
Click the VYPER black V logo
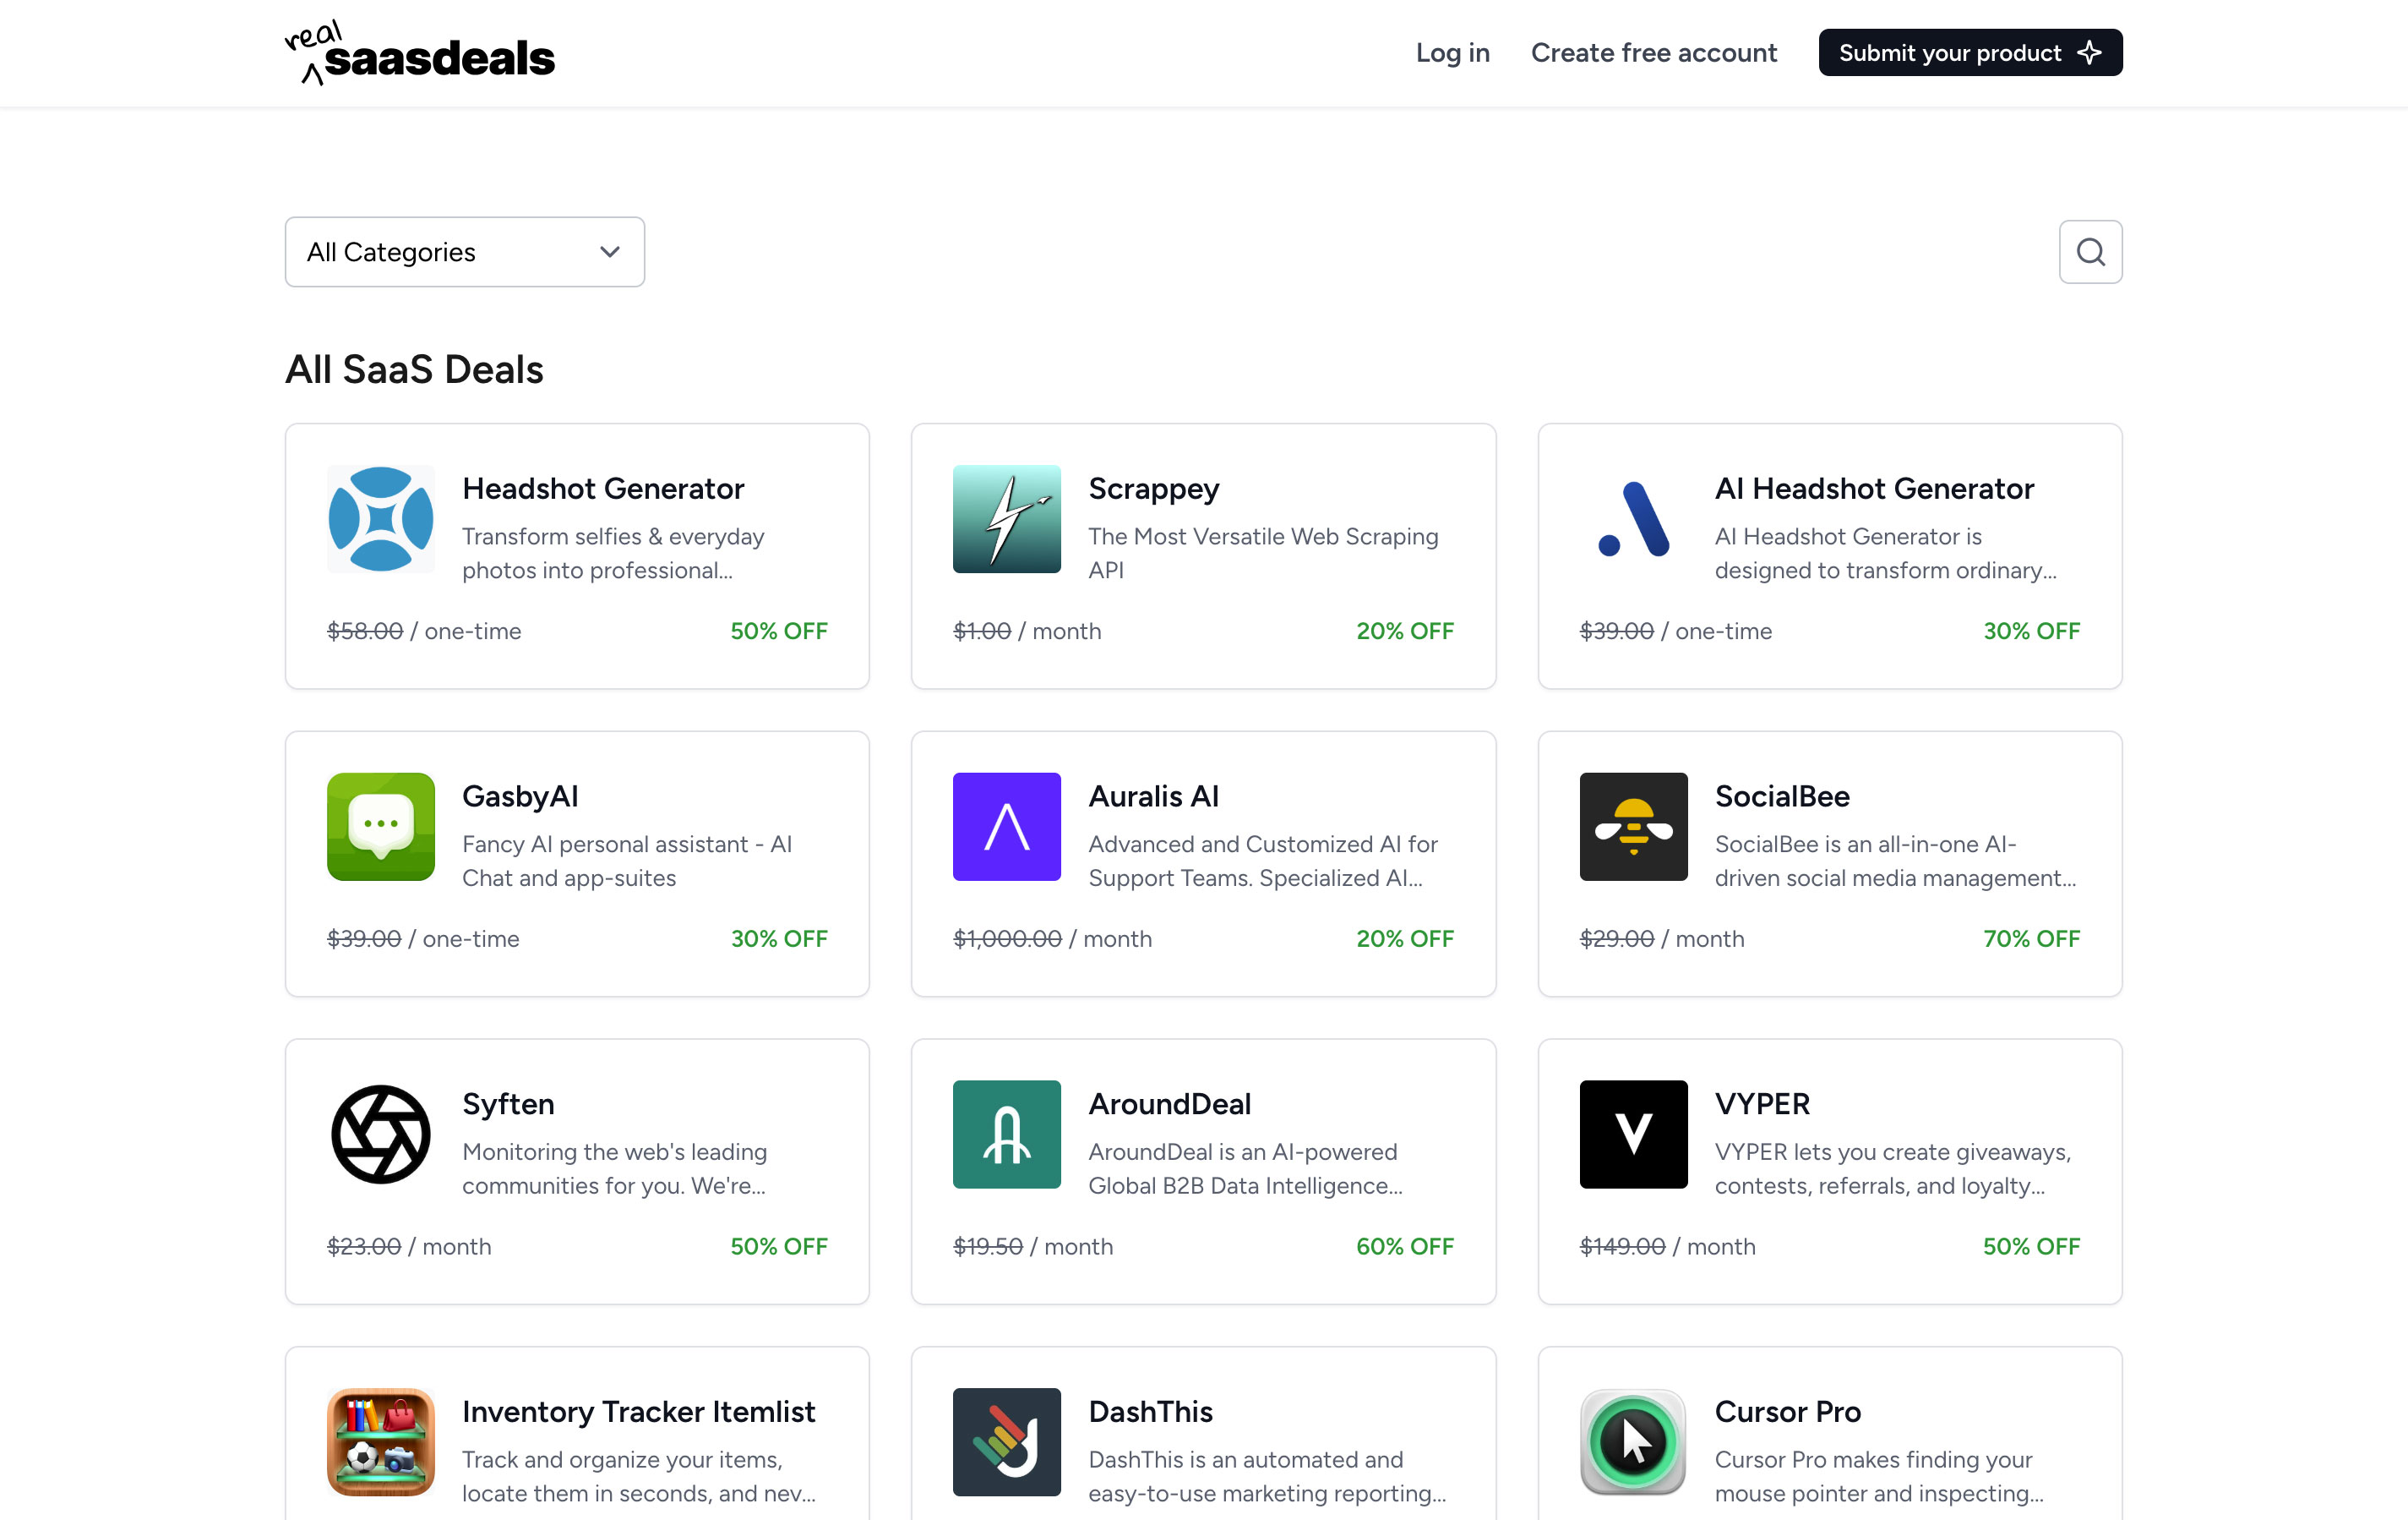pos(1633,1134)
